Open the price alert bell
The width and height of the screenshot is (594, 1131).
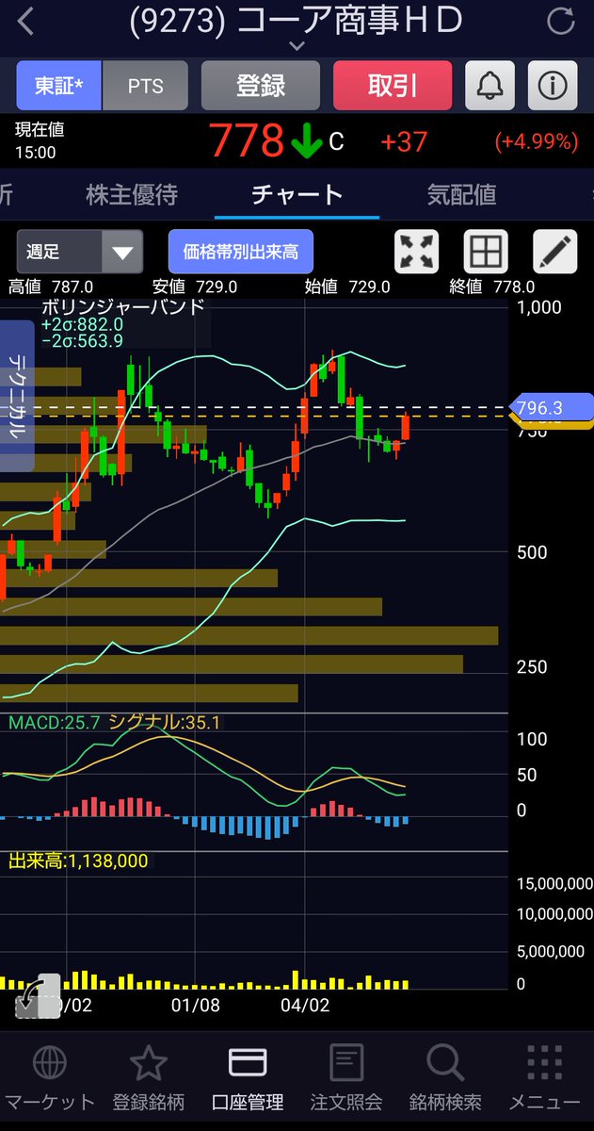pyautogui.click(x=490, y=86)
